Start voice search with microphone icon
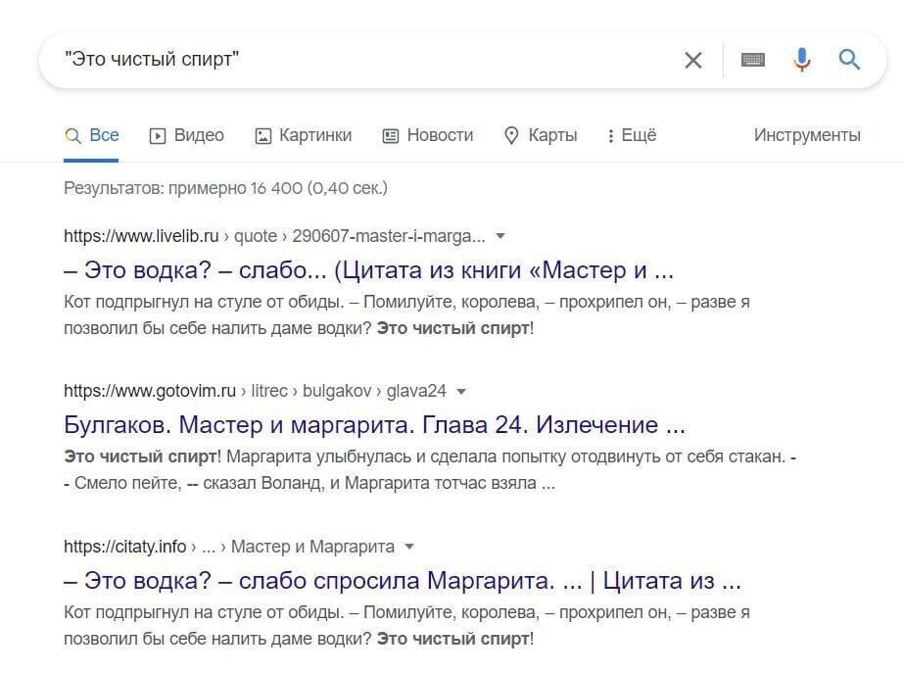Screen dimensions: 903x673 [x=802, y=60]
